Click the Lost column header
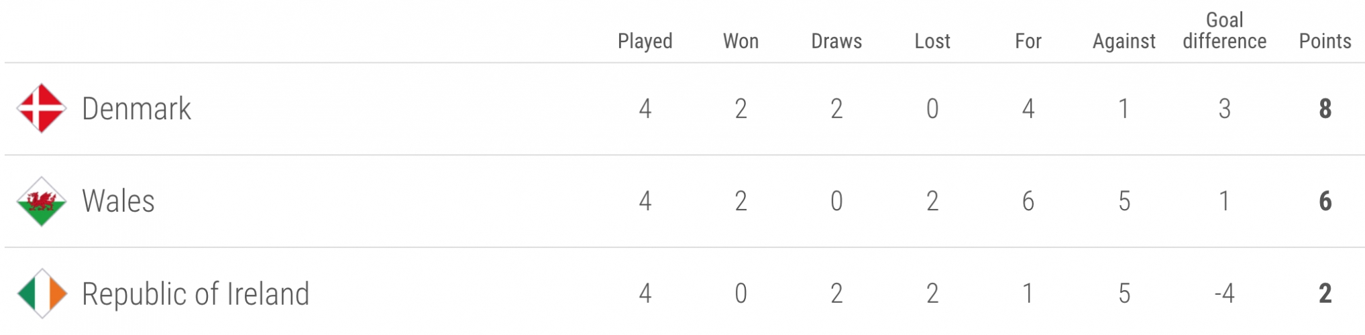 (932, 41)
